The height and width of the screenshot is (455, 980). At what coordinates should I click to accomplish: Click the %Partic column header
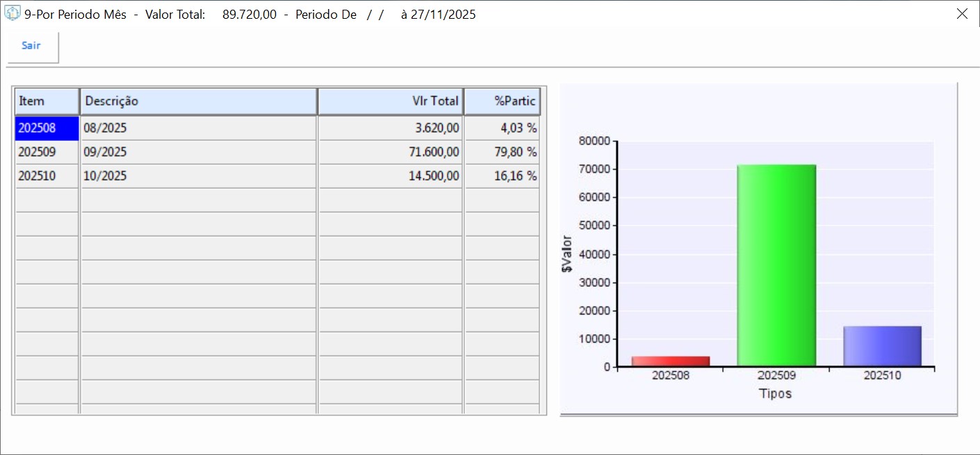pos(502,101)
